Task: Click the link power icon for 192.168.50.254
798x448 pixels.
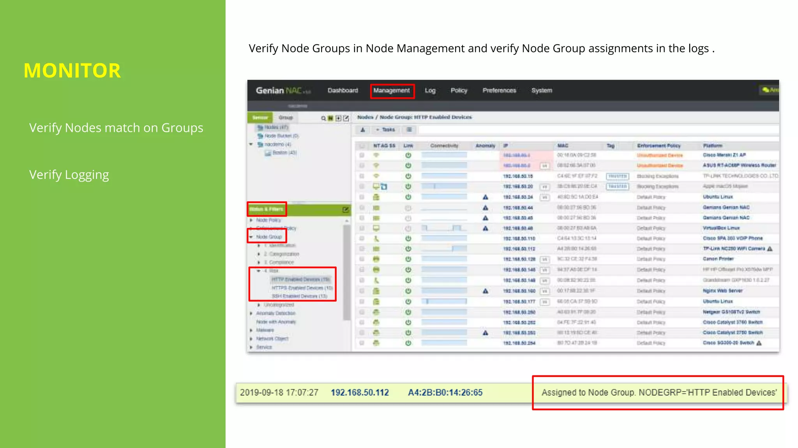Action: click(x=408, y=343)
